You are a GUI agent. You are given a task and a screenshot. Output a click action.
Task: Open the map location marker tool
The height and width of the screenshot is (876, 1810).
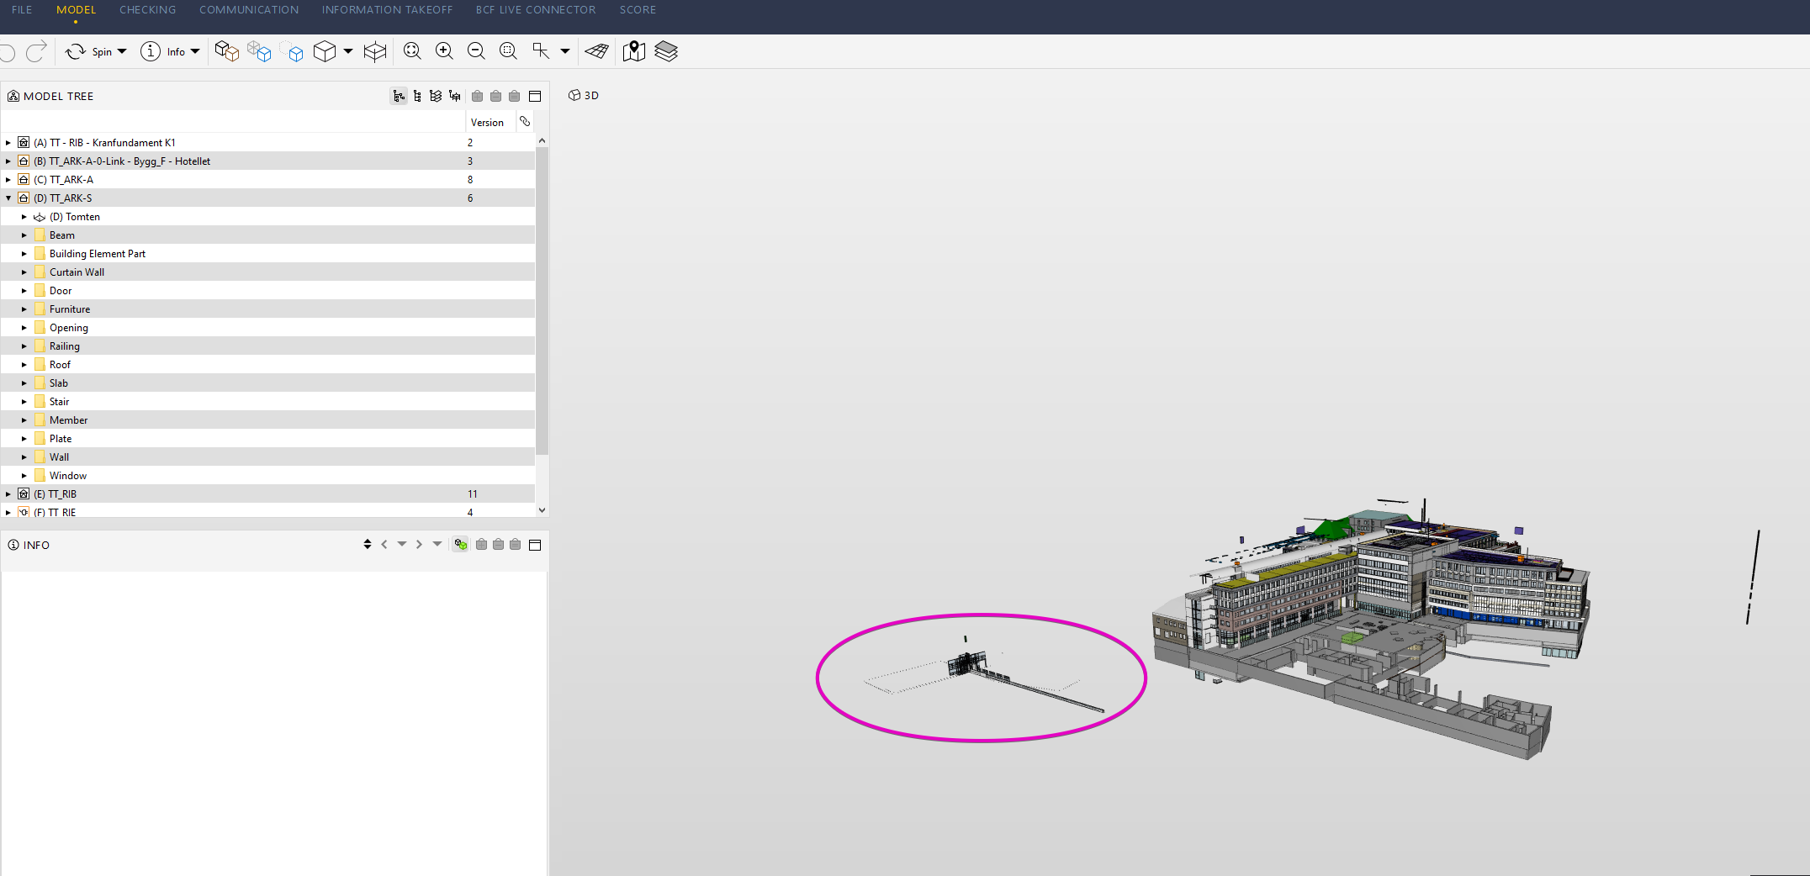tap(634, 51)
